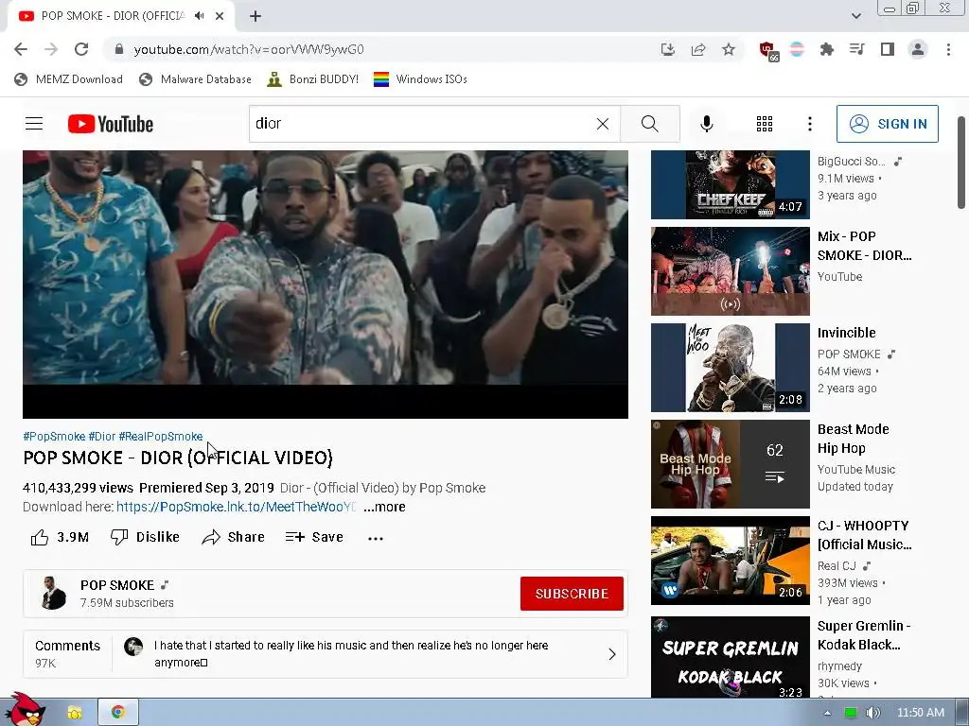This screenshot has height=726, width=969.
Task: Open Chrome's three-dot menu
Action: (948, 49)
